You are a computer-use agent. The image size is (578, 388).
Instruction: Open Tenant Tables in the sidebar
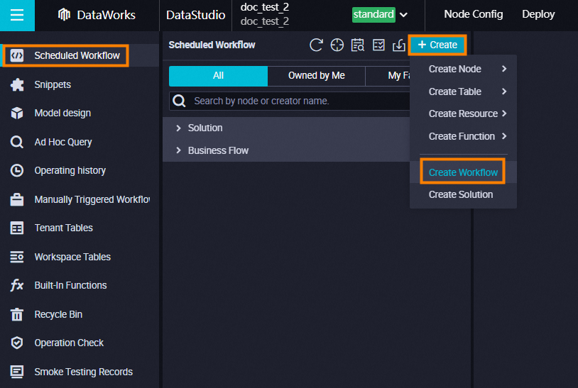64,228
